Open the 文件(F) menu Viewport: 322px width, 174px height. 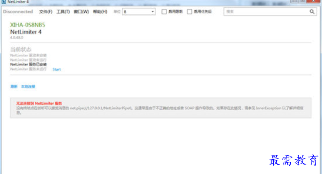[x=46, y=12]
